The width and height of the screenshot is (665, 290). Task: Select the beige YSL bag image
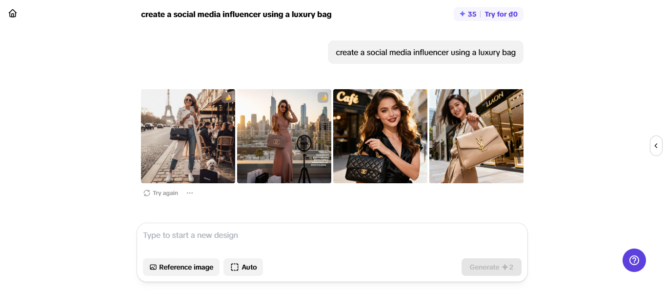[476, 136]
